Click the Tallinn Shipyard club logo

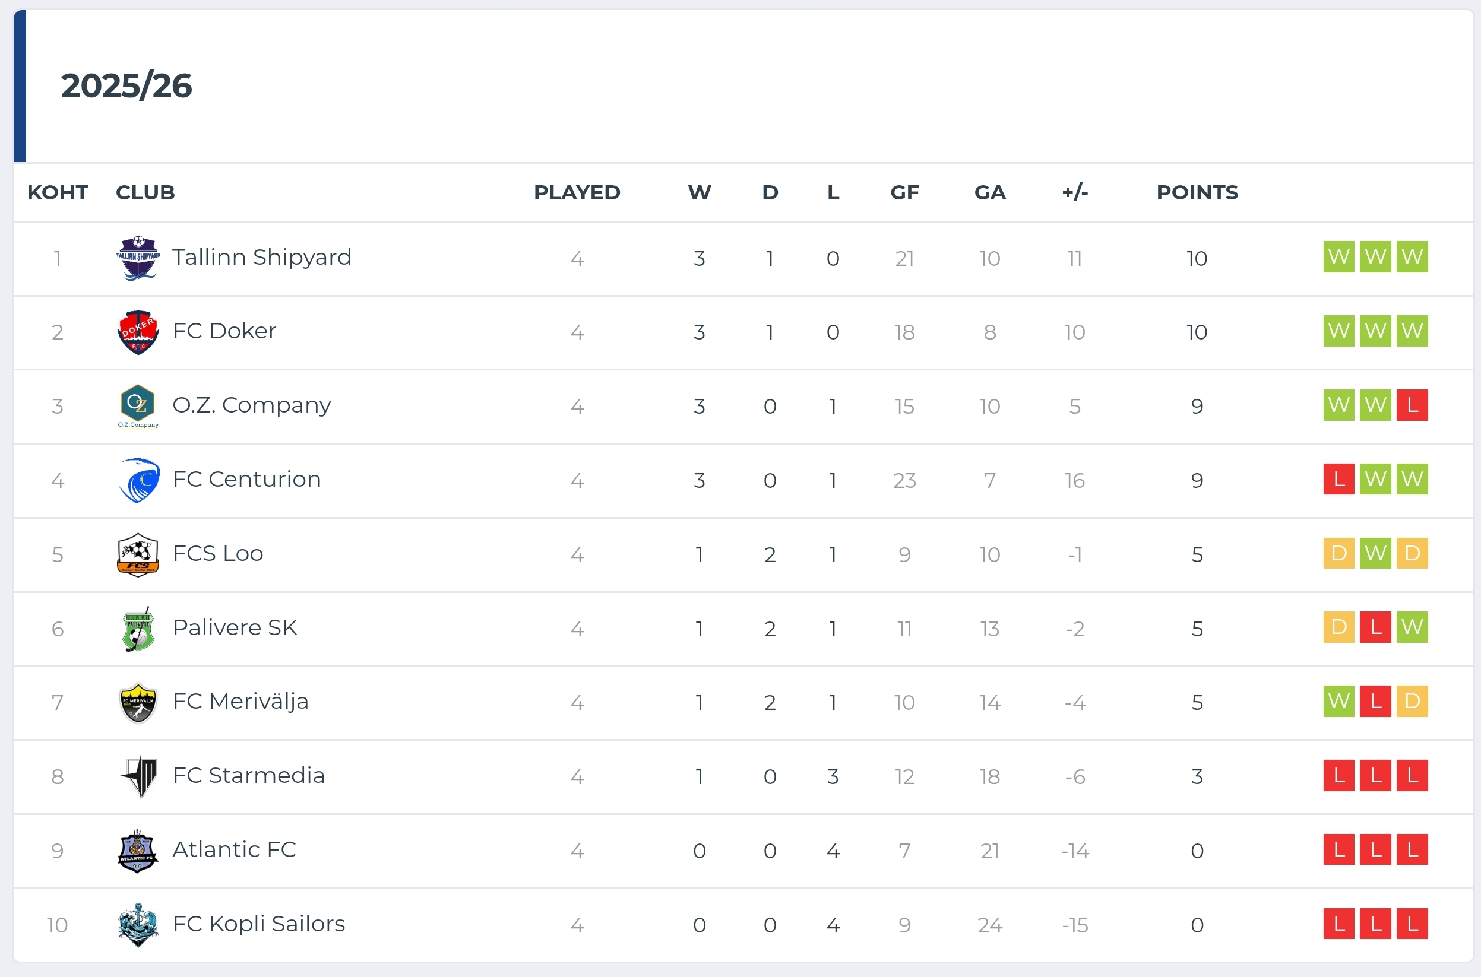(x=138, y=258)
